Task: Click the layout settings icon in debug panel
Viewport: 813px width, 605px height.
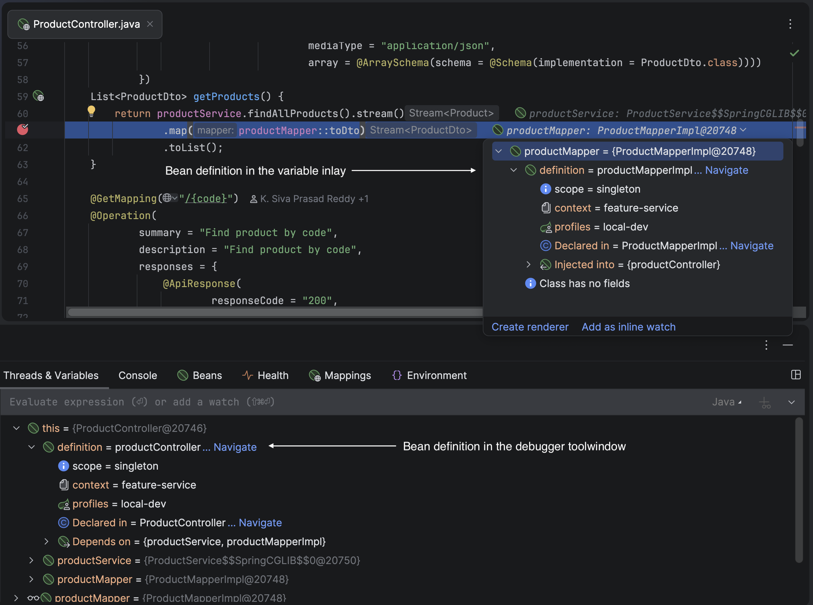Action: click(x=796, y=375)
